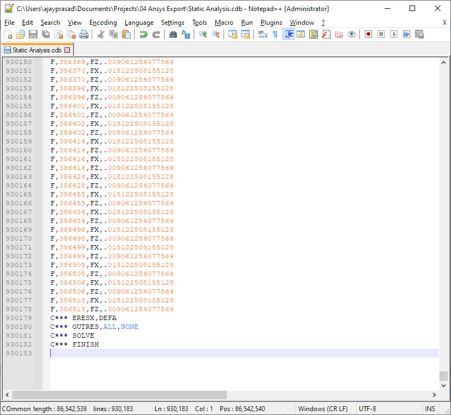Print the current document
Image resolution: width=451 pixels, height=415 pixels.
[x=84, y=34]
